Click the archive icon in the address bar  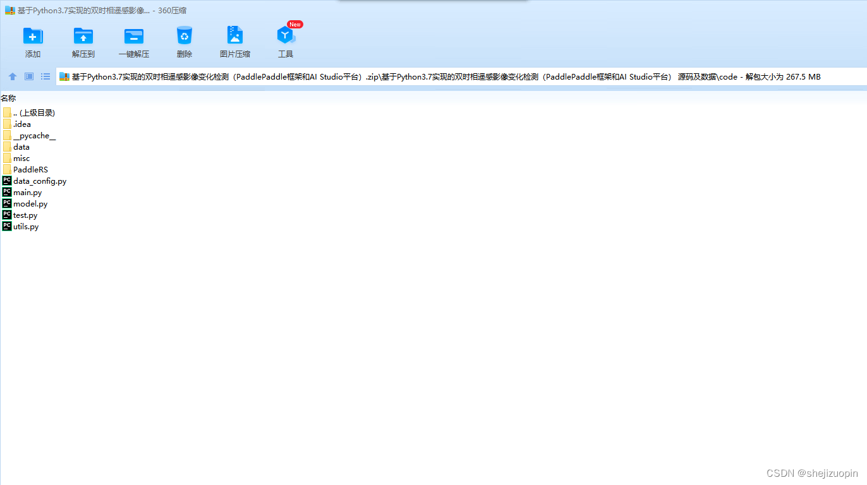64,77
